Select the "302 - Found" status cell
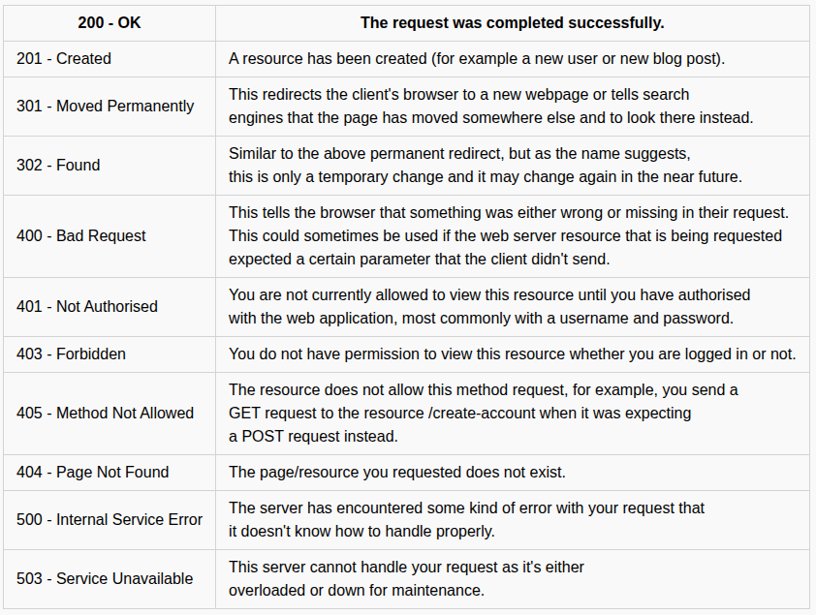 coord(58,166)
